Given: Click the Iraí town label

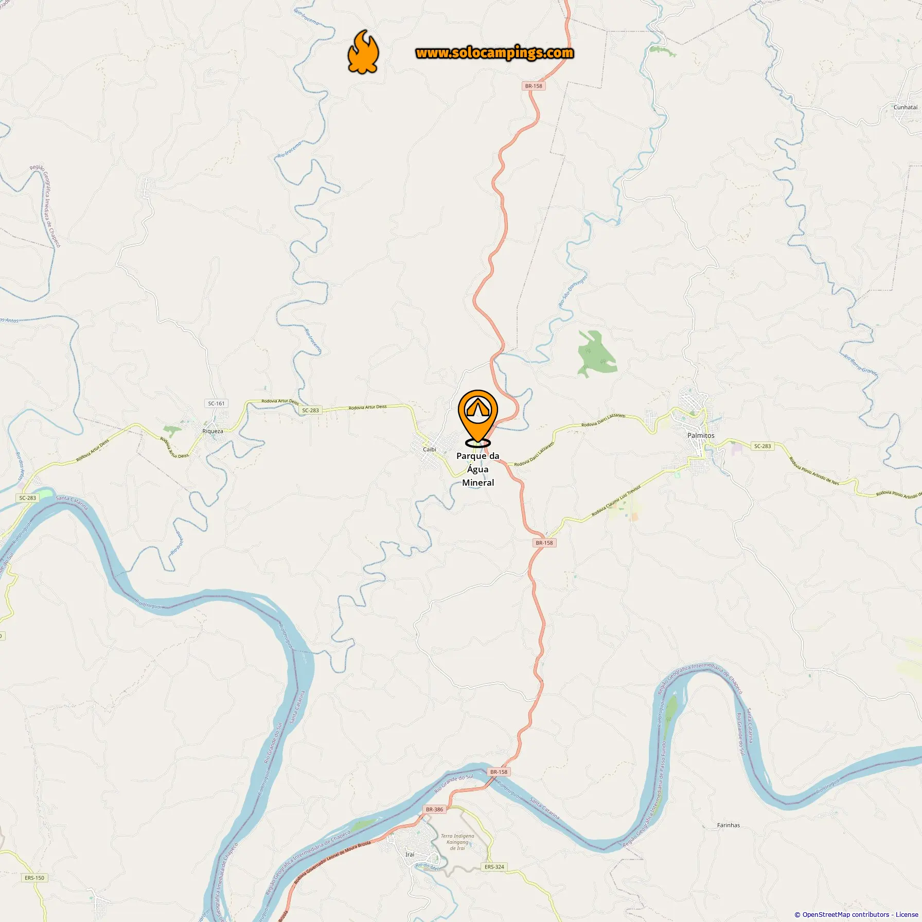Looking at the screenshot, I should 410,855.
